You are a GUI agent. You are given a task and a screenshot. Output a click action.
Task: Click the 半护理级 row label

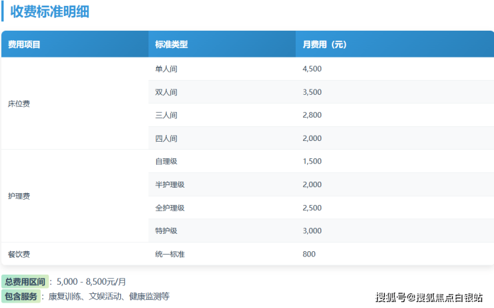[170, 184]
